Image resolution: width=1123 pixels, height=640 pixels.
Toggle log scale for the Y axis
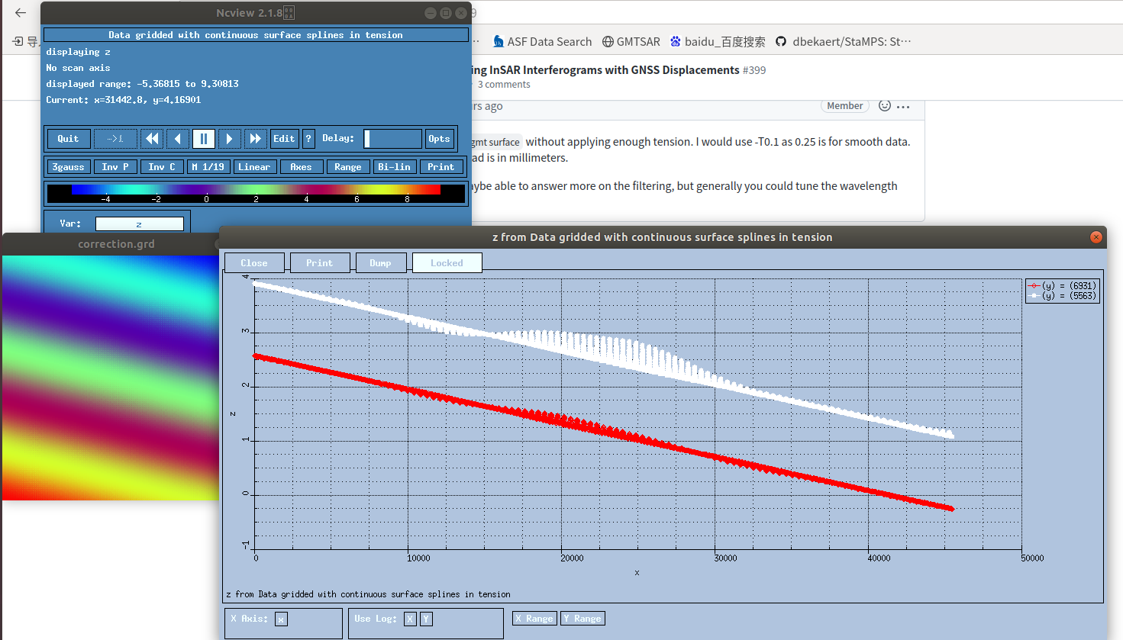(x=425, y=619)
